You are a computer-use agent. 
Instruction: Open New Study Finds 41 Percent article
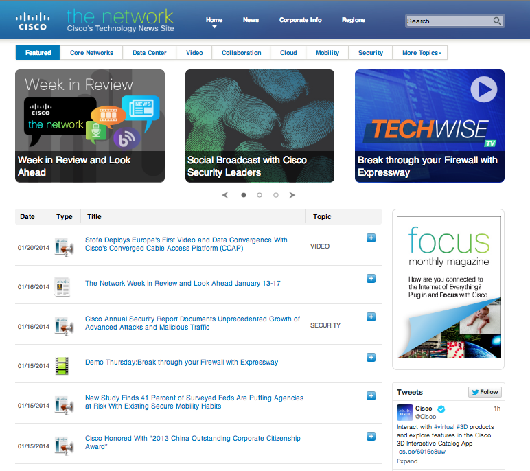[194, 402]
